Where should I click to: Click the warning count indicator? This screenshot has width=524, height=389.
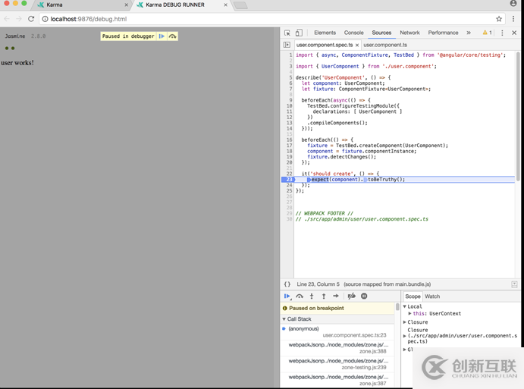point(487,33)
